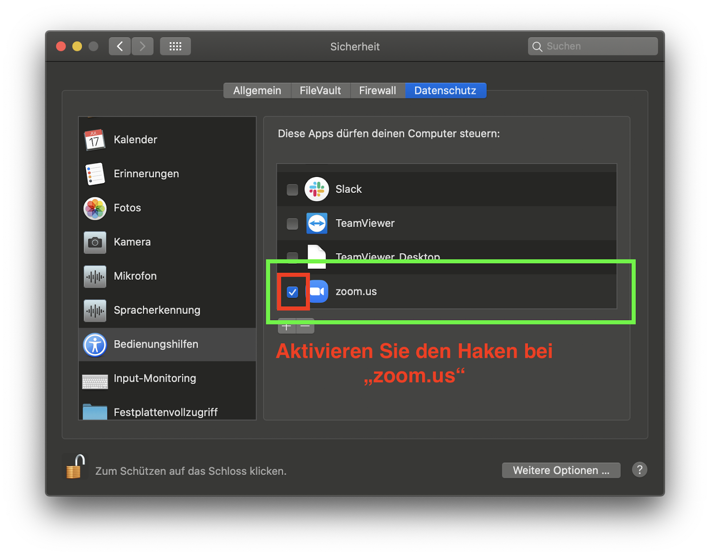Screen dimensions: 710x556
Task: Open help with the question mark
Action: point(639,470)
